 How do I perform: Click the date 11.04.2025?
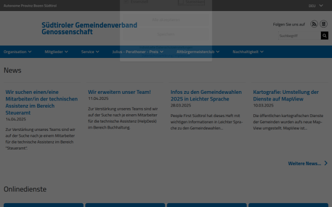(98, 98)
